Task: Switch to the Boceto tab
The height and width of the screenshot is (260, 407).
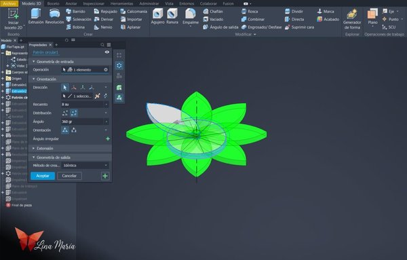Action: [53, 3]
